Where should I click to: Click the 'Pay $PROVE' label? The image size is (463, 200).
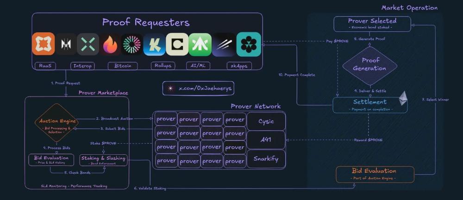pyautogui.click(x=337, y=41)
